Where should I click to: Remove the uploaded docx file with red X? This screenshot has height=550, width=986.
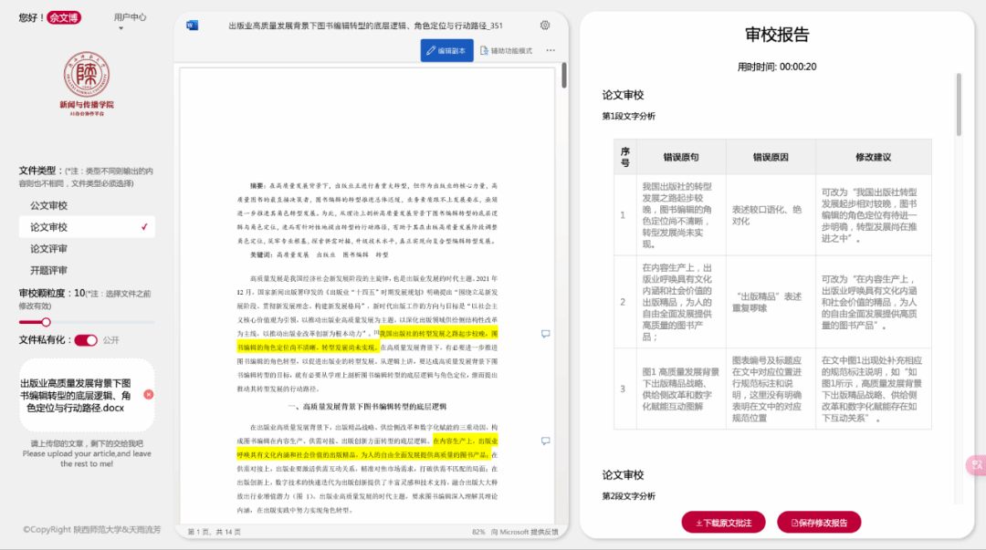(149, 395)
